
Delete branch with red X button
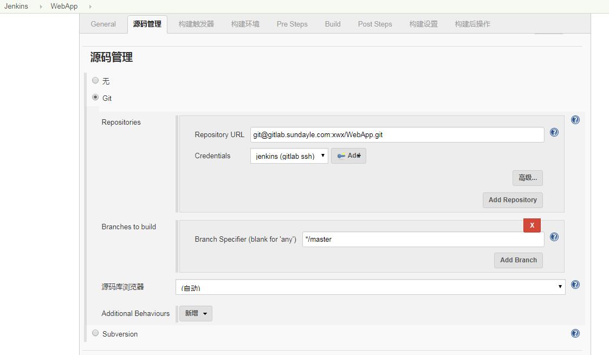tap(532, 225)
